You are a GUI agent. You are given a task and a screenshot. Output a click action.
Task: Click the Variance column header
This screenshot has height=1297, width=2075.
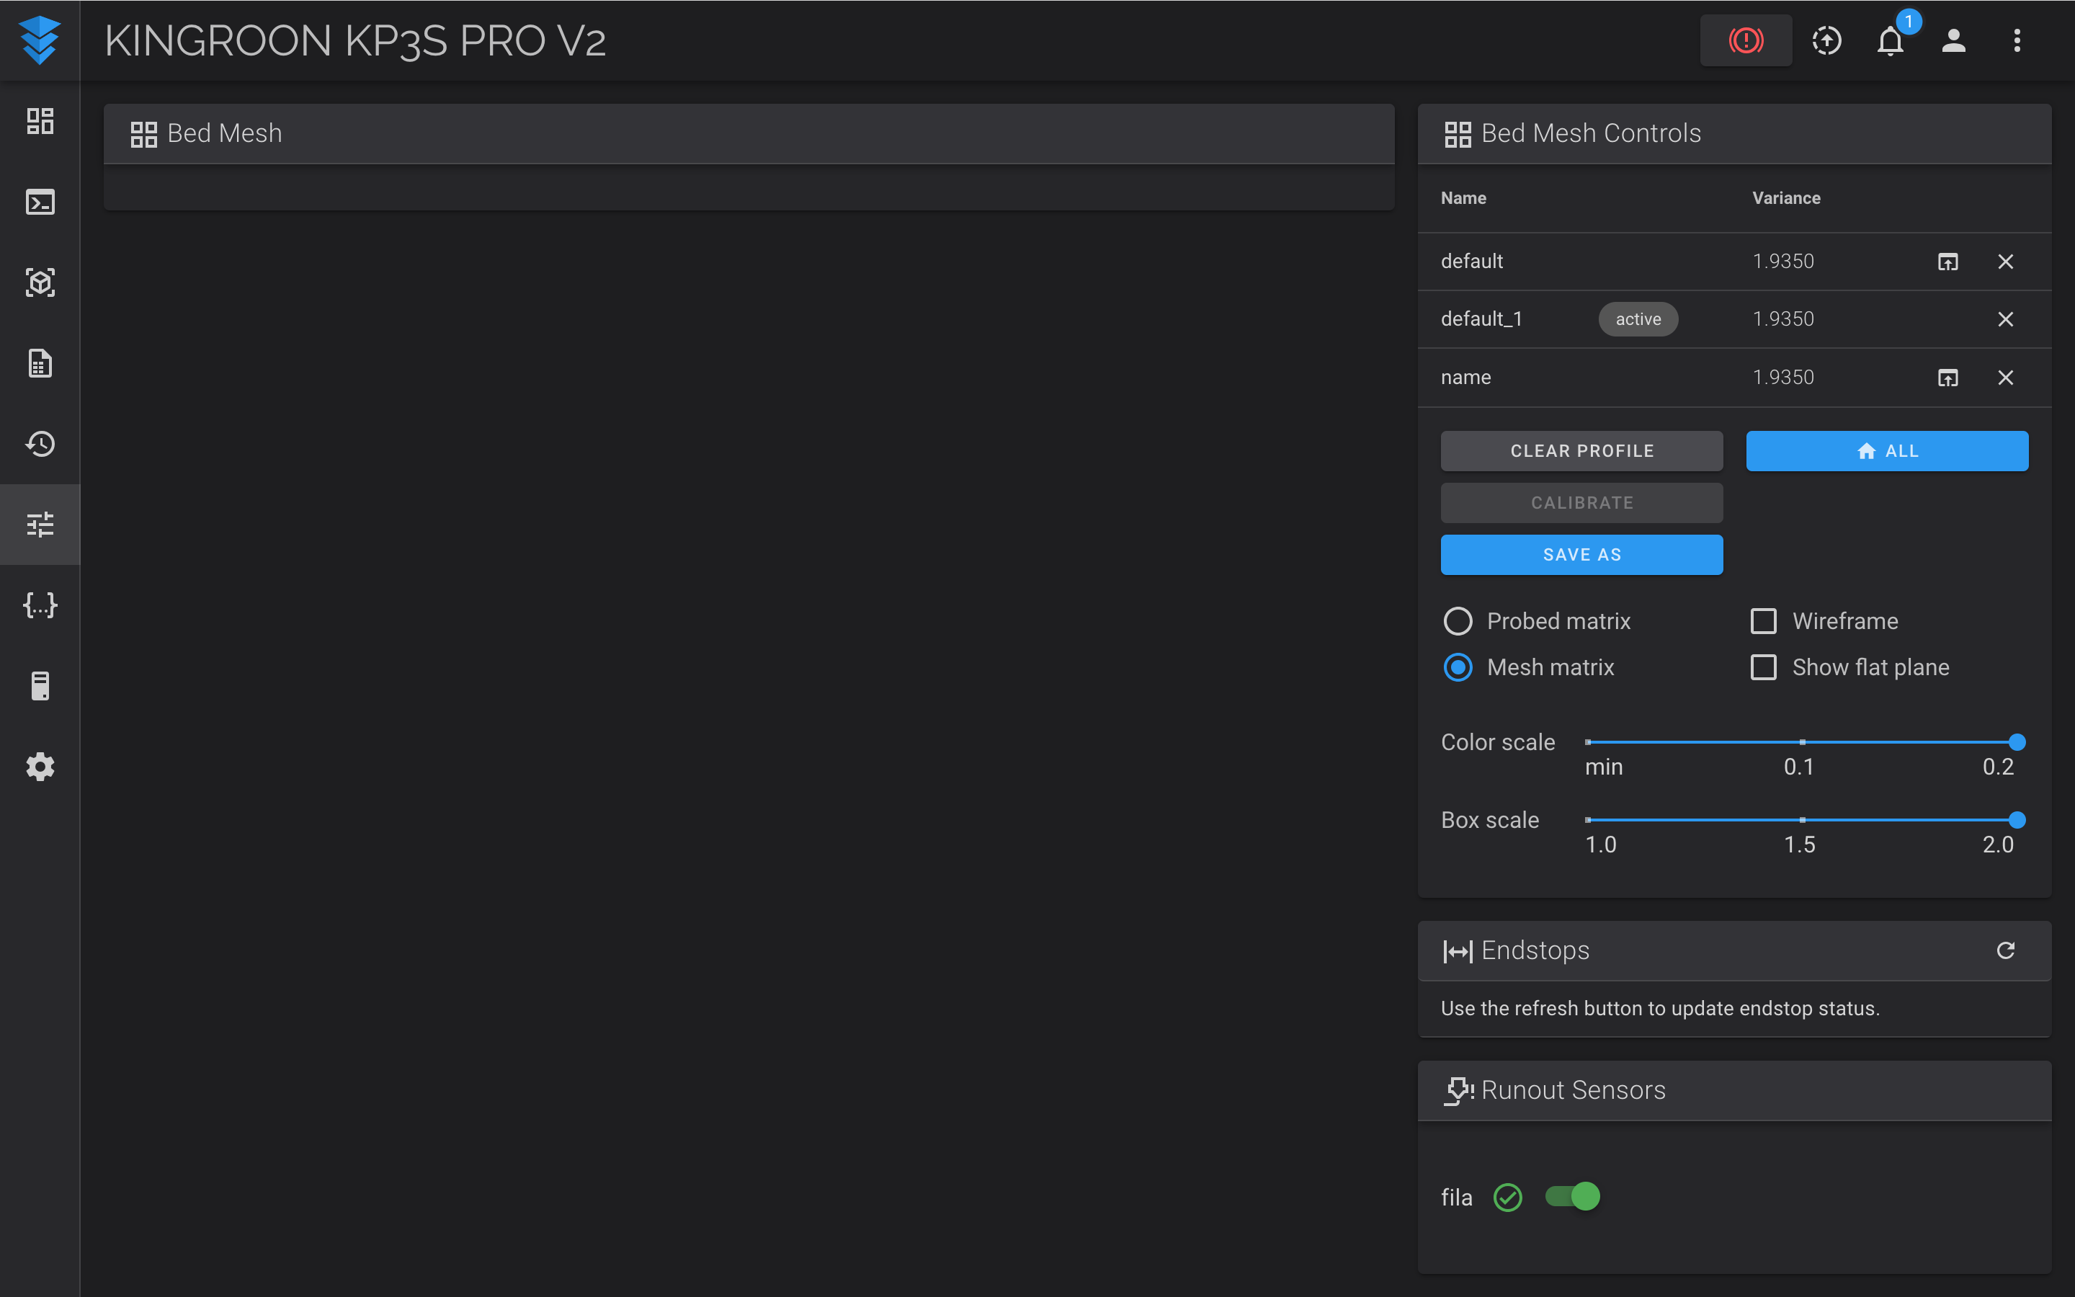click(x=1786, y=198)
